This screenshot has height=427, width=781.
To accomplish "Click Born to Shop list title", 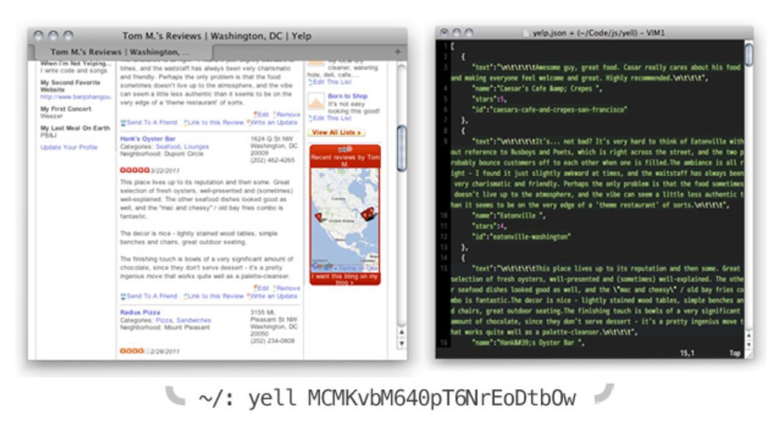I will point(347,96).
